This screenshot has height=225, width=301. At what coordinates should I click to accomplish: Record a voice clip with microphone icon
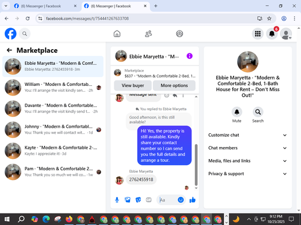click(x=117, y=200)
